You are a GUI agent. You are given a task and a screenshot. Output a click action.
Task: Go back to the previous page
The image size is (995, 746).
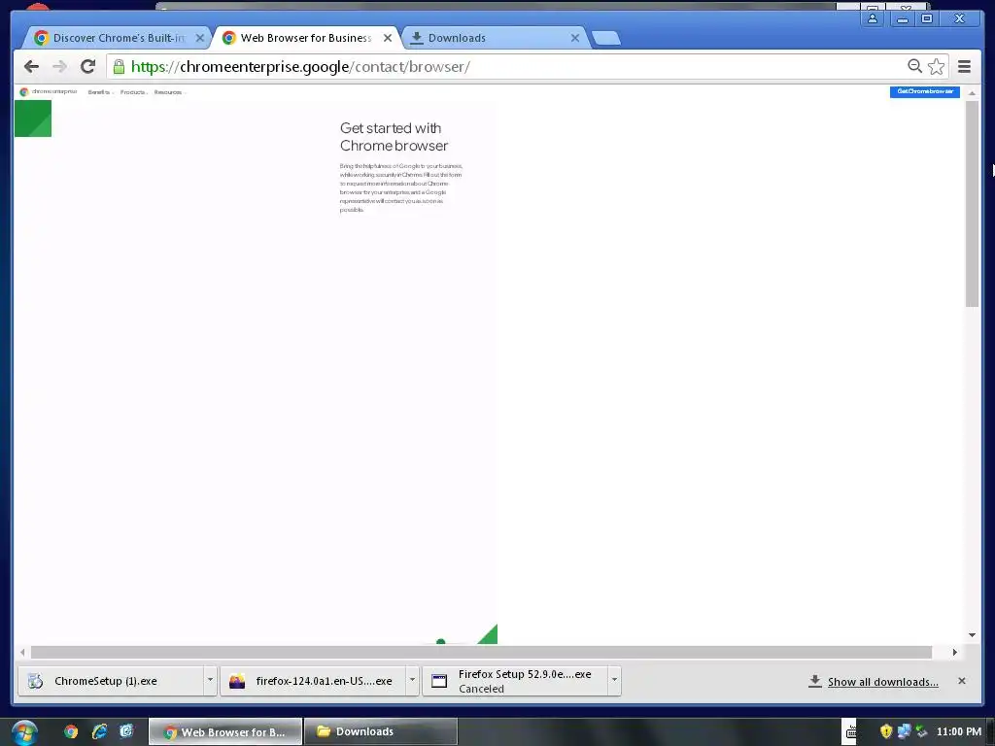point(31,67)
